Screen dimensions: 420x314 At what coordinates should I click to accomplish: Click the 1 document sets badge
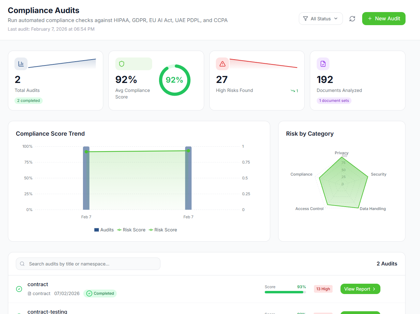pos(334,100)
